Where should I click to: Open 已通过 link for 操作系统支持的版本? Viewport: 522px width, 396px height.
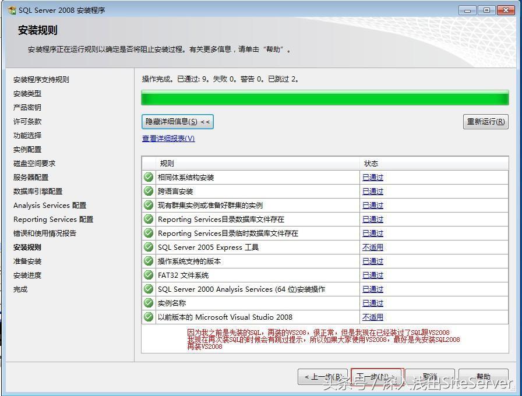pos(373,261)
